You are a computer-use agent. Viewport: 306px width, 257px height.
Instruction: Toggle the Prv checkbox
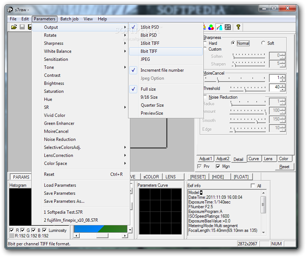coord(199,166)
